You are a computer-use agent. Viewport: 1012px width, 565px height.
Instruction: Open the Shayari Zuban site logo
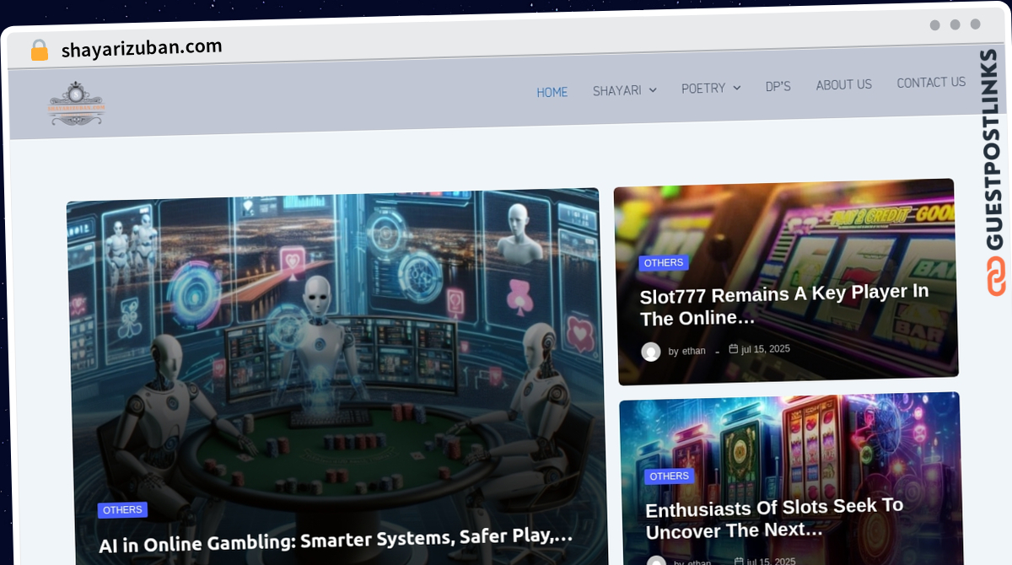point(76,104)
